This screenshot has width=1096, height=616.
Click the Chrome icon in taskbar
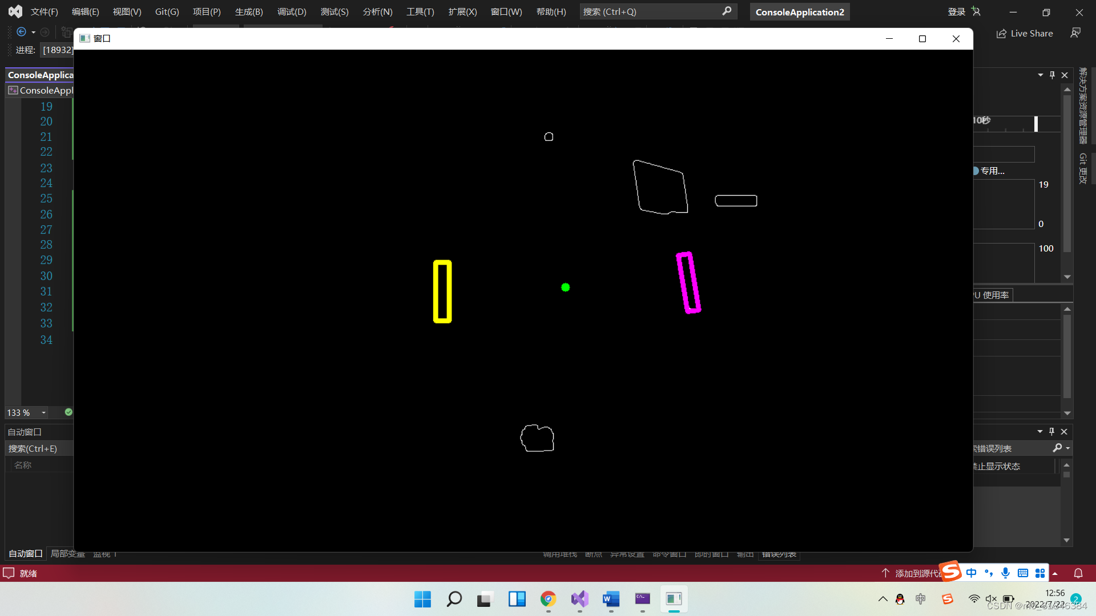pos(548,599)
